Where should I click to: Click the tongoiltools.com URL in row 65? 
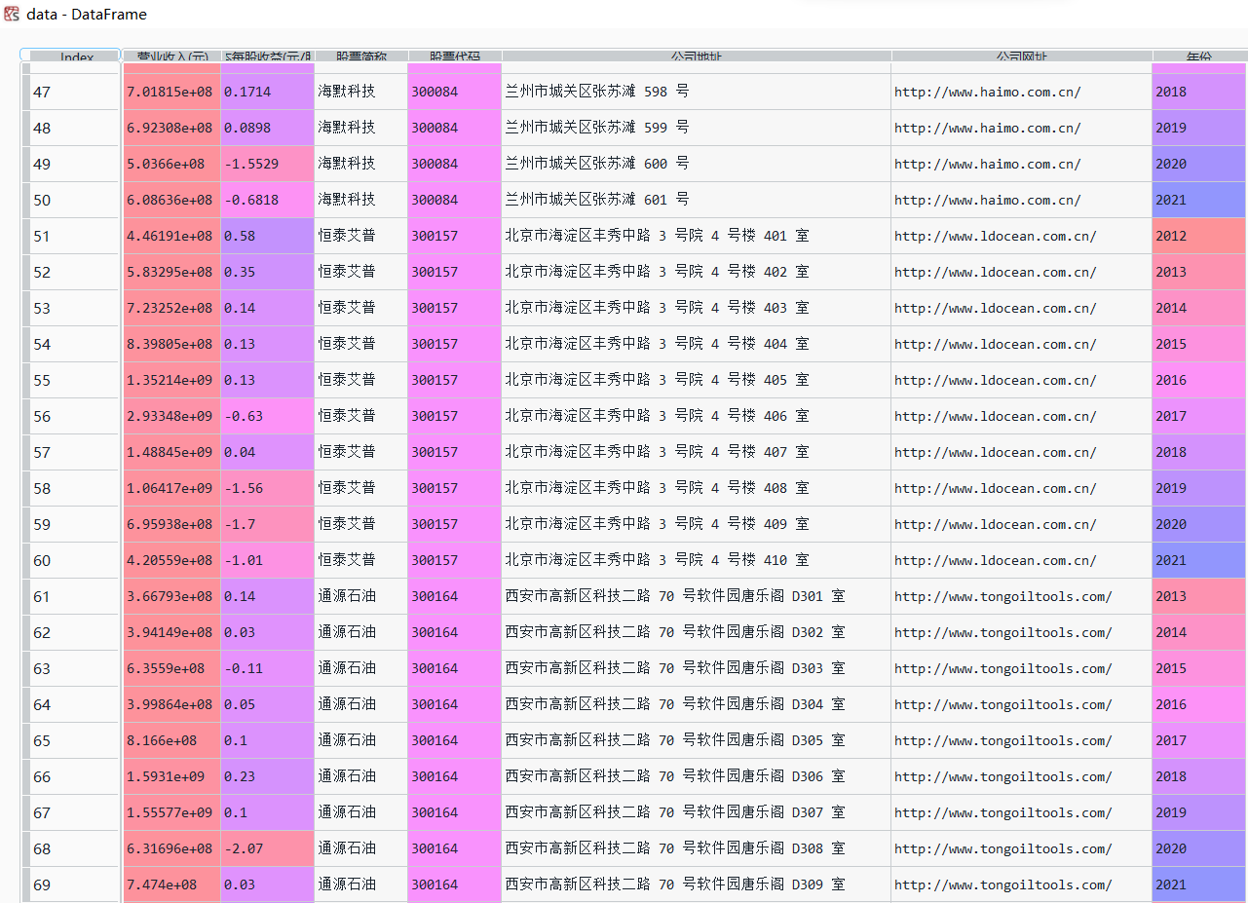(1002, 741)
